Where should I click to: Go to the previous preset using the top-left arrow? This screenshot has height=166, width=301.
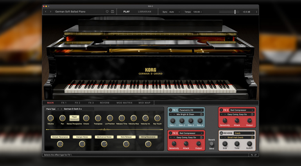click(x=45, y=12)
